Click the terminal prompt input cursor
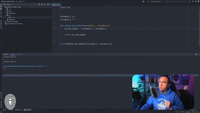The width and height of the screenshot is (200, 113). pyautogui.click(x=5, y=68)
